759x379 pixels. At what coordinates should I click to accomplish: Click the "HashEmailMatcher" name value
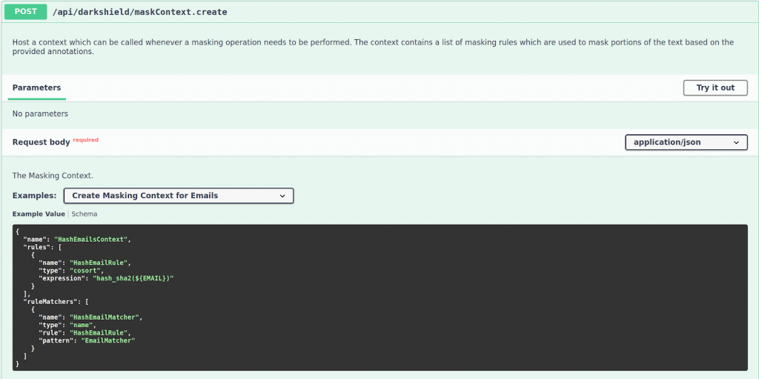106,317
